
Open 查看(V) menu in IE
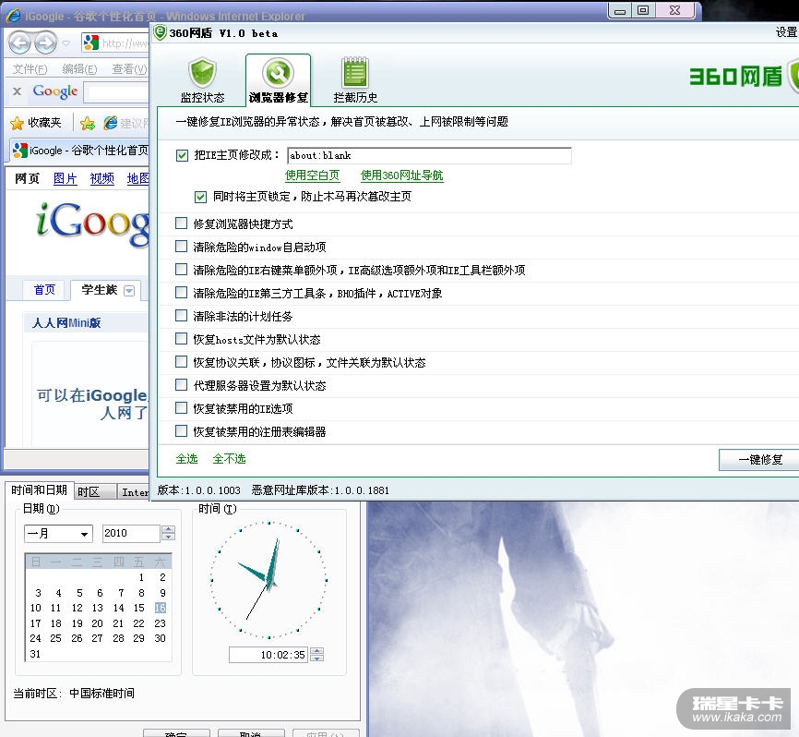pos(129,69)
